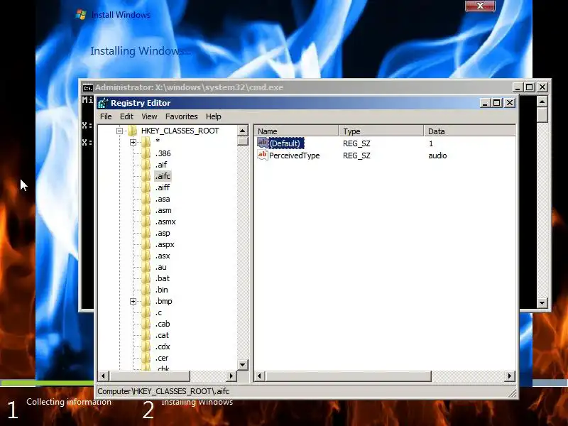This screenshot has height=426, width=568.
Task: Click the folder icon of .au key
Action: tap(146, 268)
